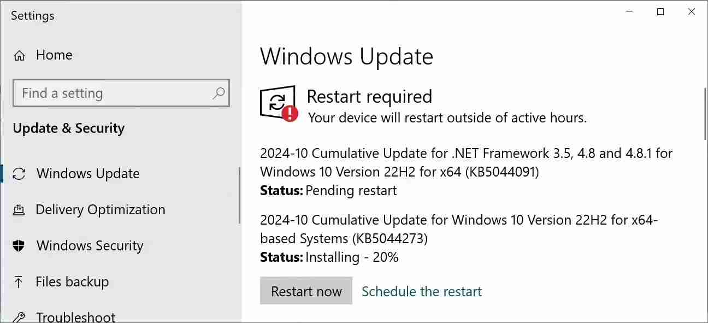Click the Windows Security shield icon

pyautogui.click(x=18, y=245)
